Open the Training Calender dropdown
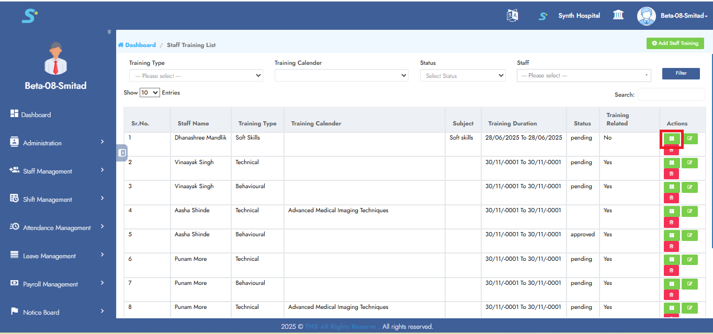Viewport: 713px width, 334px height. [341, 76]
